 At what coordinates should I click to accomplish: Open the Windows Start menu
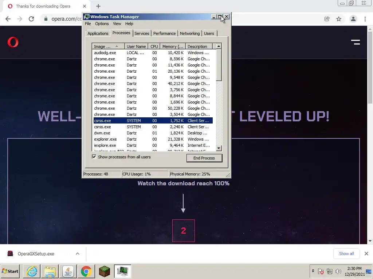[x=10, y=271]
